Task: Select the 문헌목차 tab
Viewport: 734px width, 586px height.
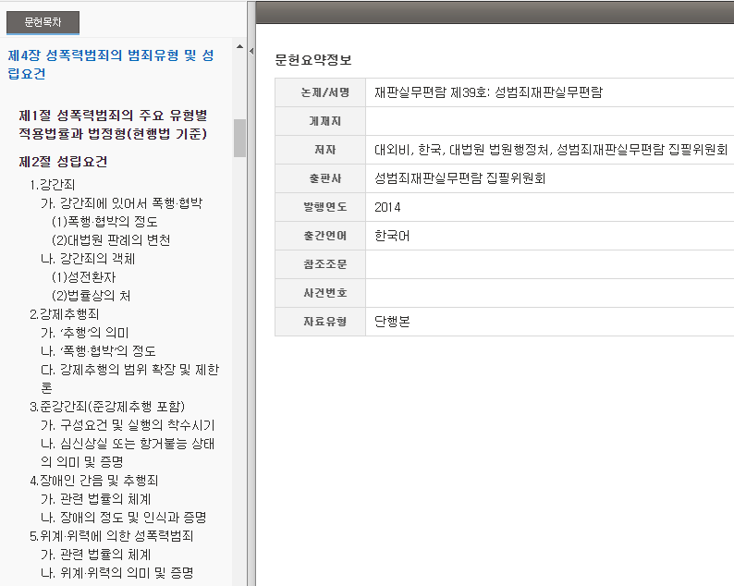Action: coord(43,23)
